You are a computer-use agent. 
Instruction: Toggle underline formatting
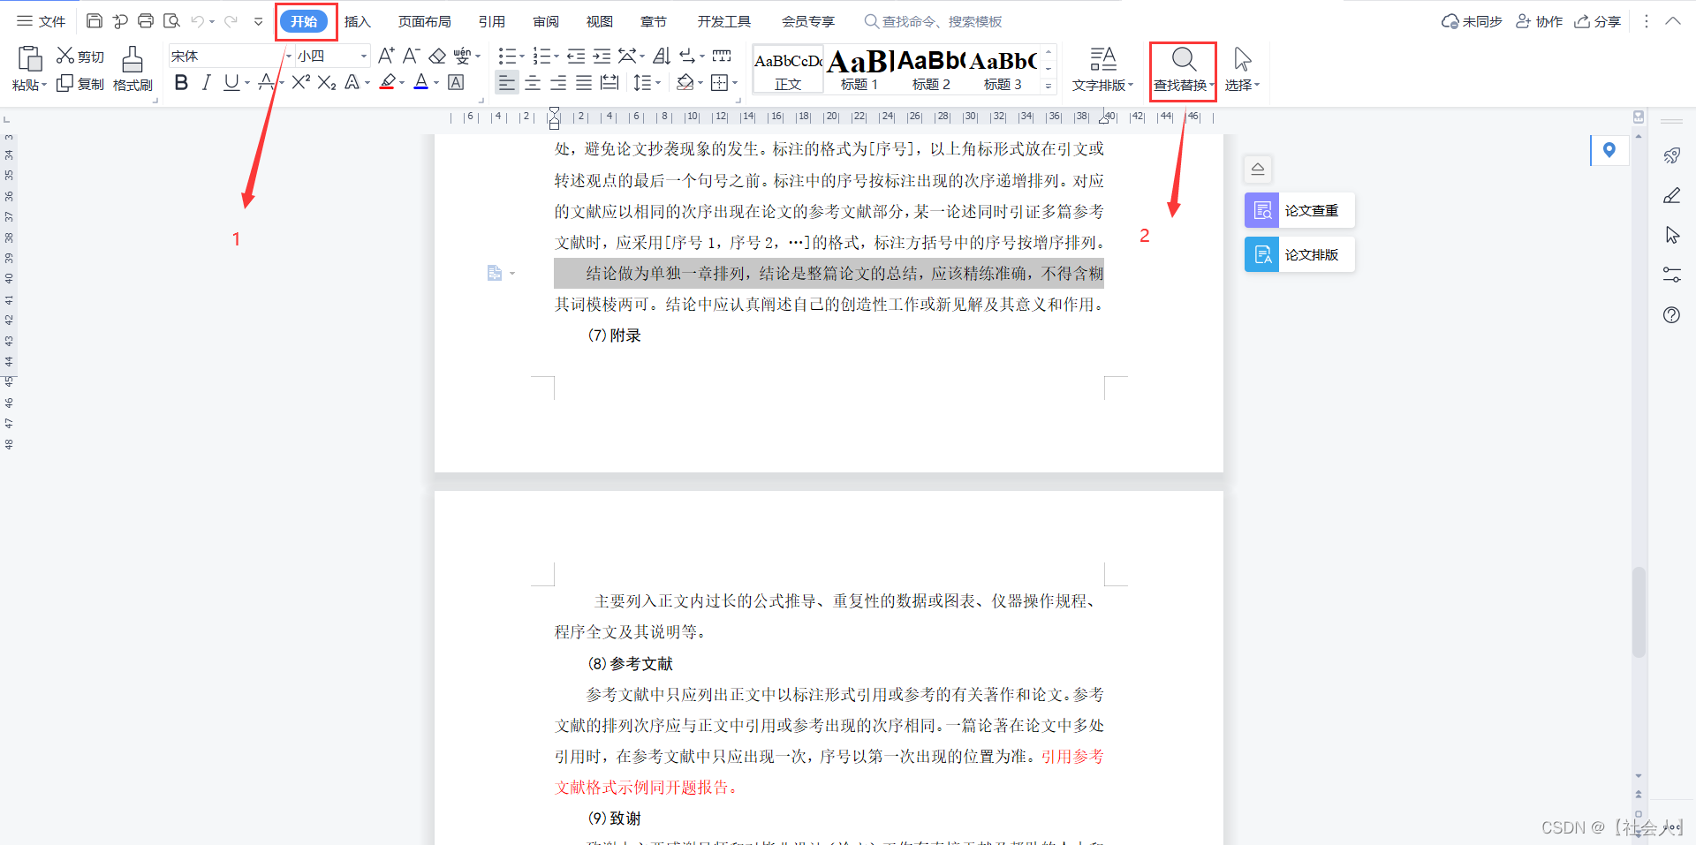[x=231, y=82]
